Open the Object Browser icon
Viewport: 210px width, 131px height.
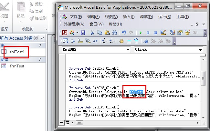[x=187, y=33]
